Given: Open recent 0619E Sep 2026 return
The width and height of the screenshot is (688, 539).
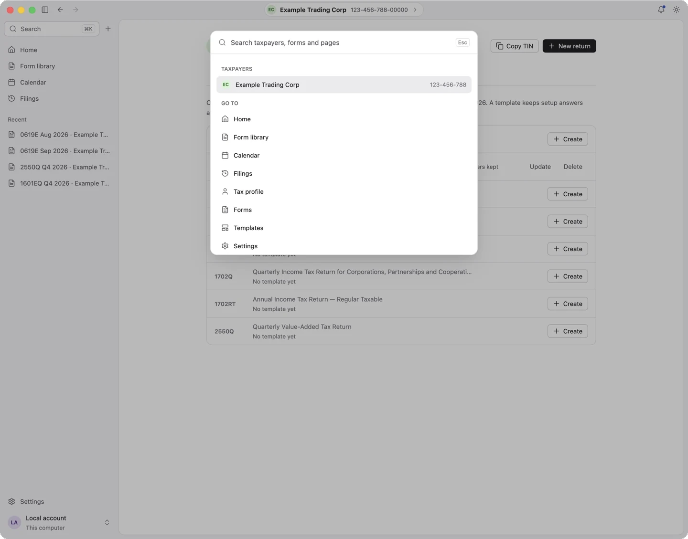Looking at the screenshot, I should pyautogui.click(x=59, y=151).
